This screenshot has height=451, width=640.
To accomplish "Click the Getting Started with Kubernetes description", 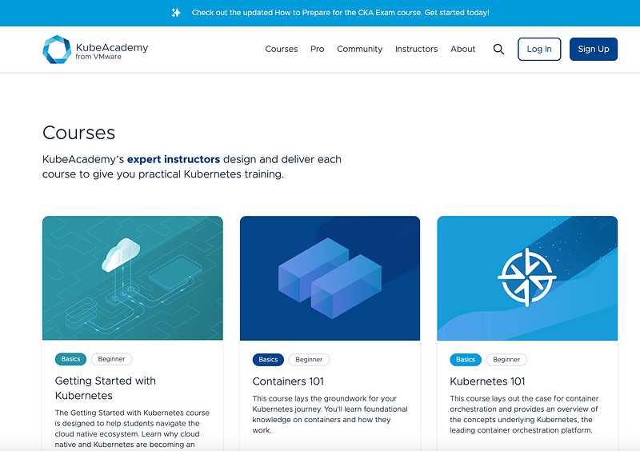I will [x=132, y=429].
